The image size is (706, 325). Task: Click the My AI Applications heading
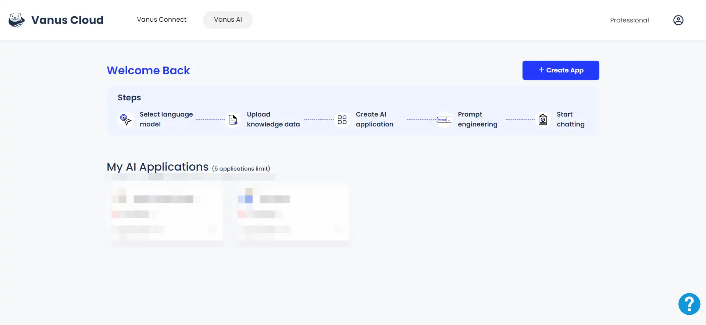coord(158,167)
